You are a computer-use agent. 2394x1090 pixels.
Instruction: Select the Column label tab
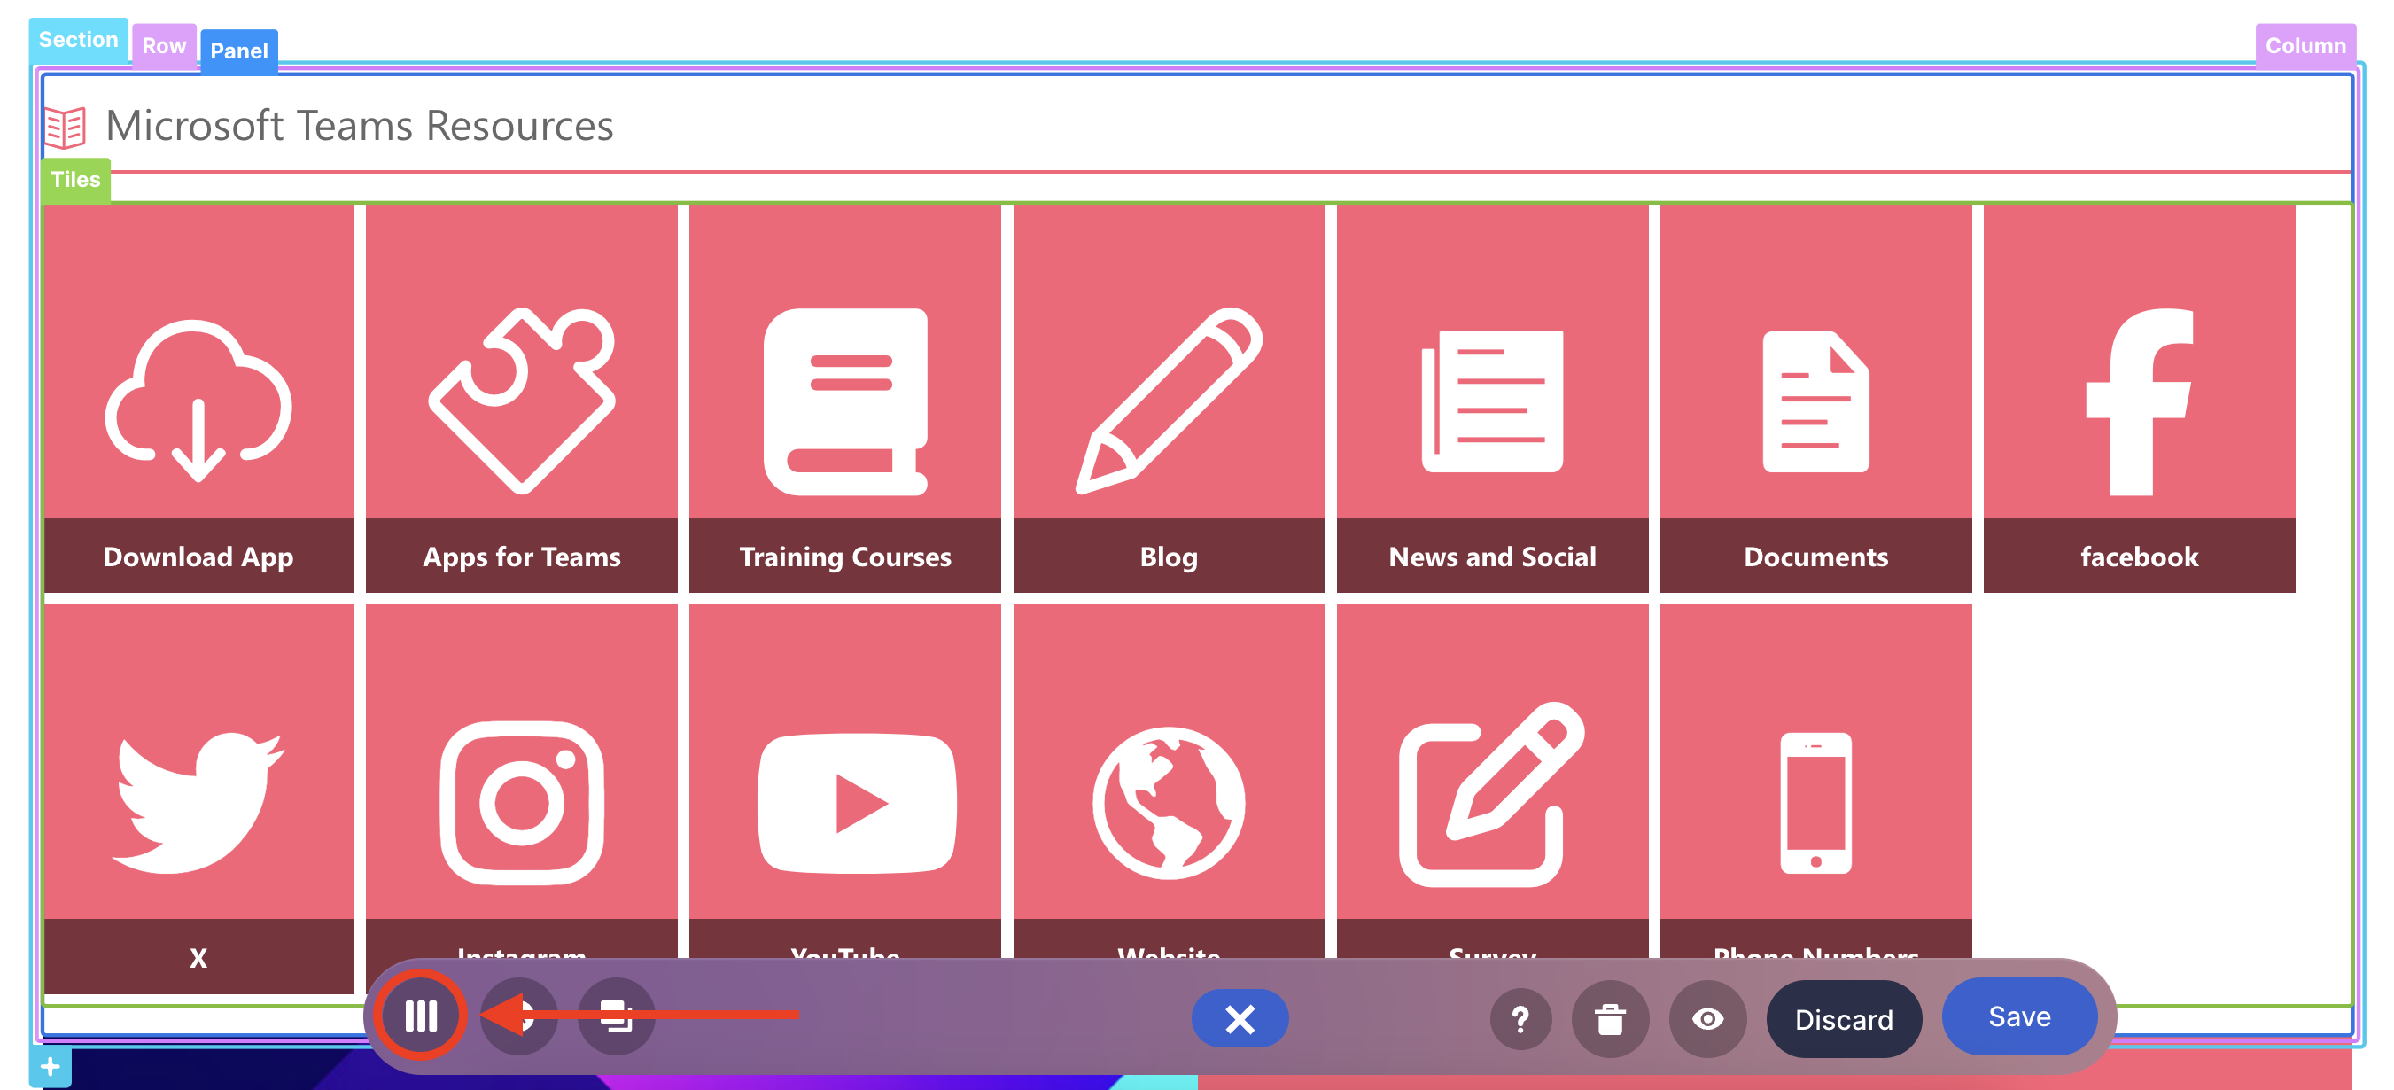pos(2305,45)
